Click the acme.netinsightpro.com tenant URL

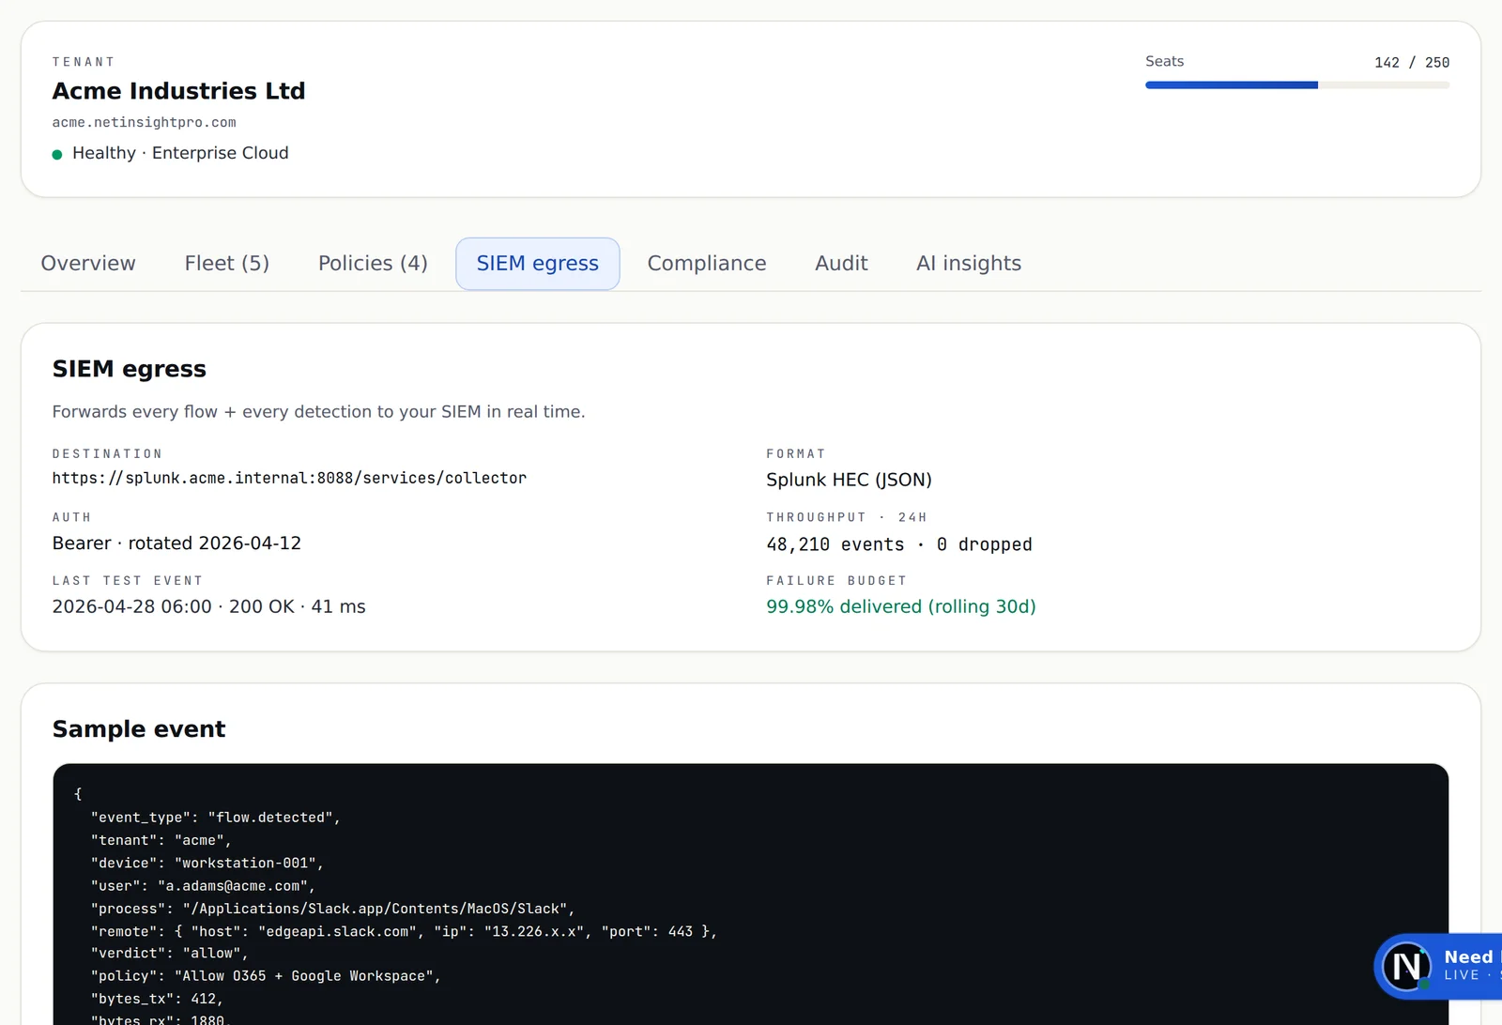coord(145,123)
